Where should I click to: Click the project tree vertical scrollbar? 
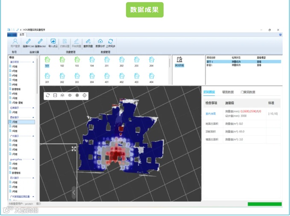point(37,76)
